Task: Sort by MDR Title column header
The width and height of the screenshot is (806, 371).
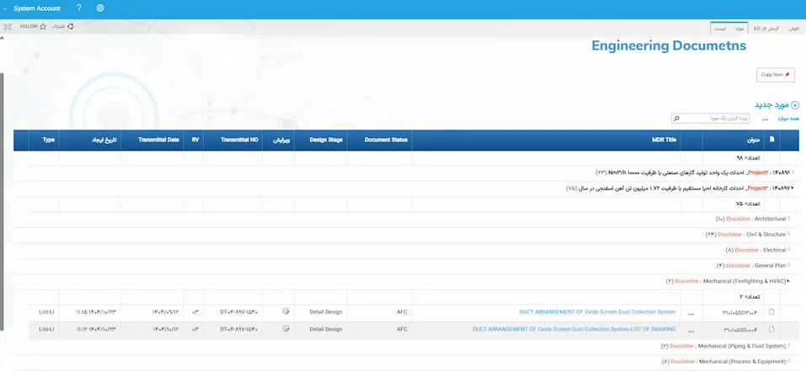Action: click(664, 140)
